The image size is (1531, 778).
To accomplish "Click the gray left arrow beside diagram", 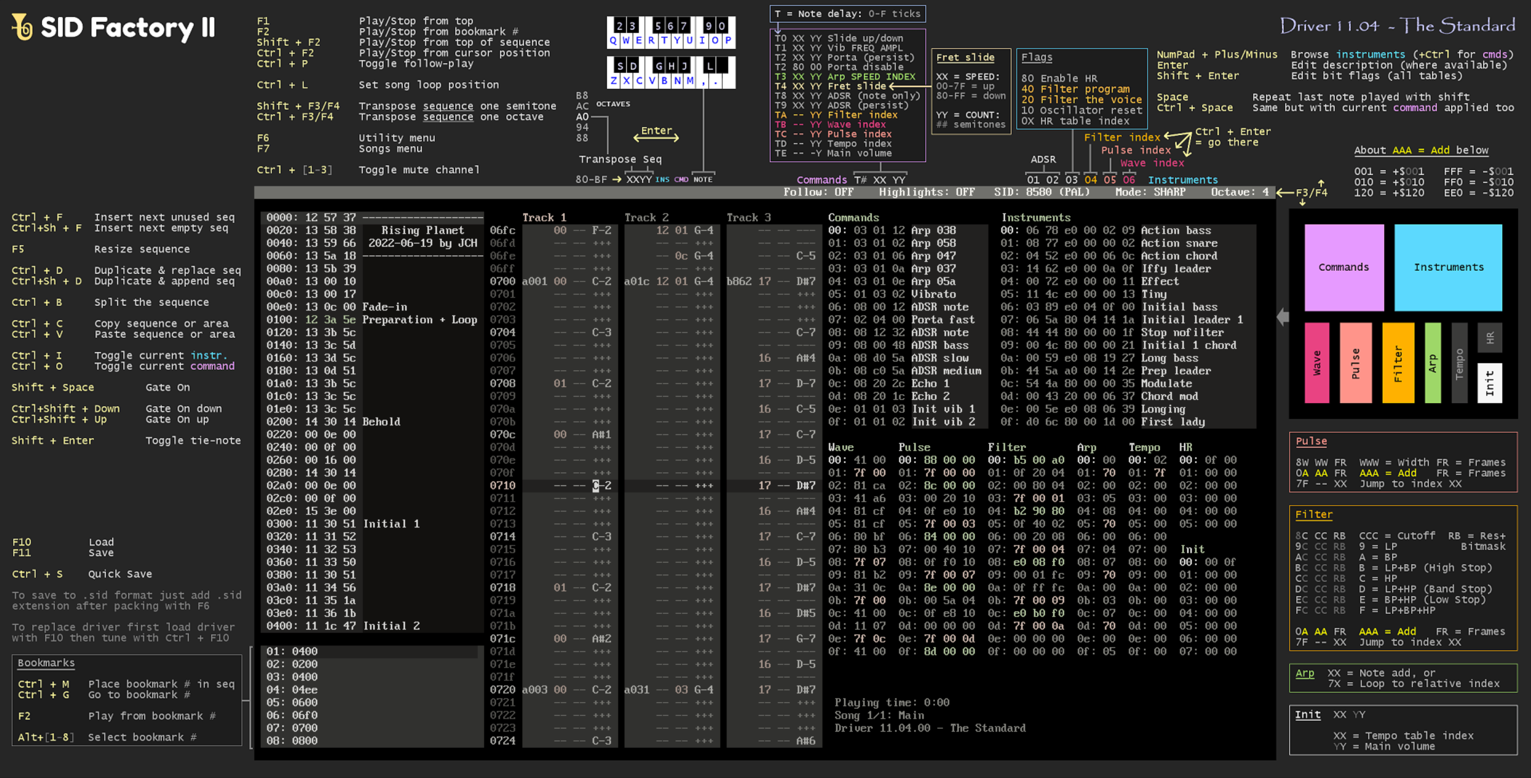I will click(x=1283, y=317).
